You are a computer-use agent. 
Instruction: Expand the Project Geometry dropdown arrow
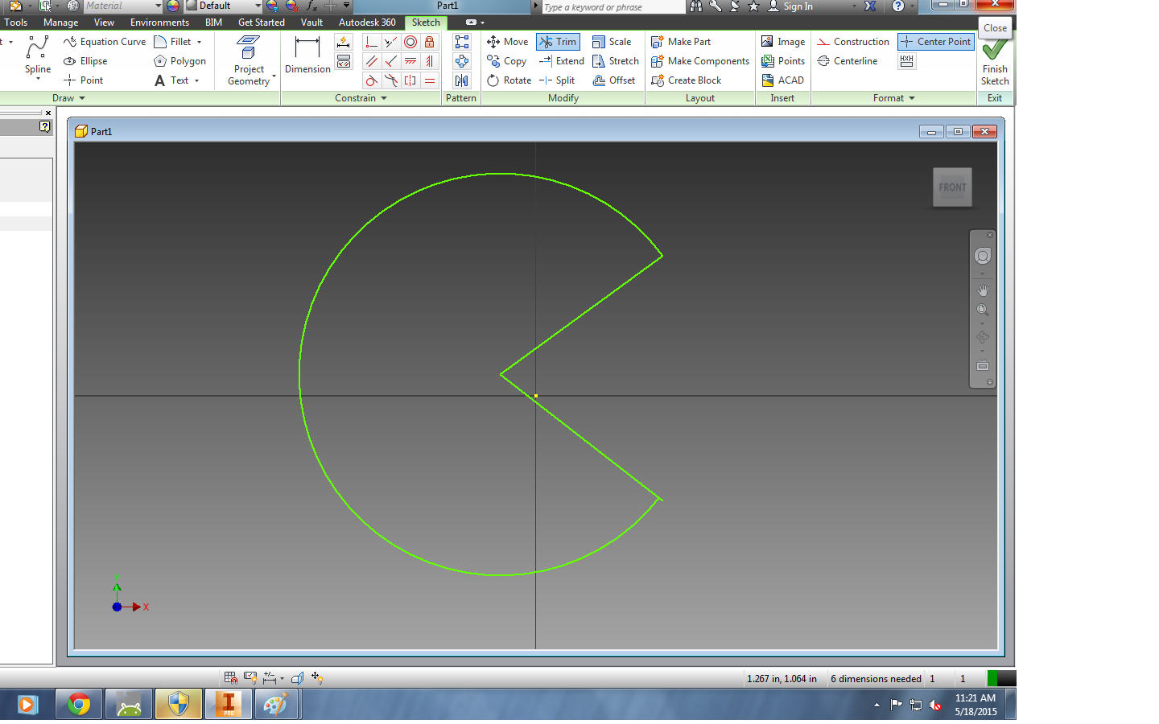274,77
